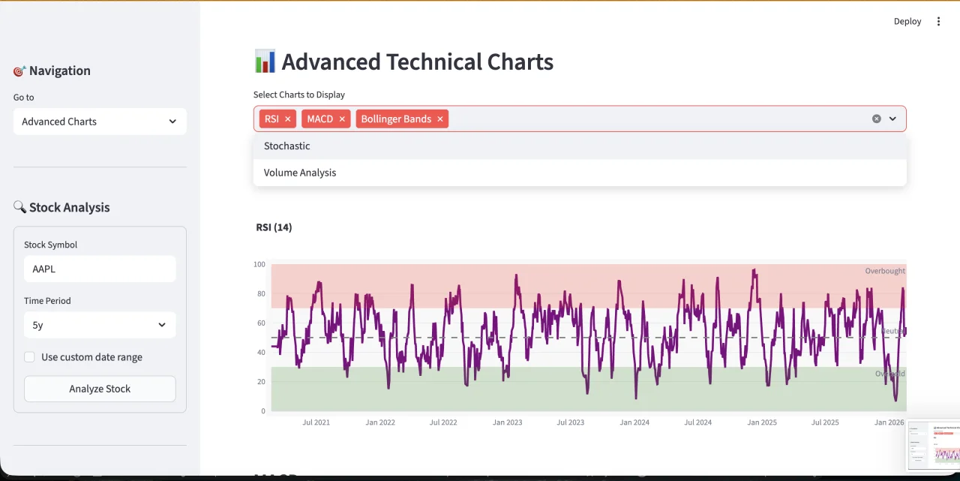This screenshot has height=481, width=960.
Task: Select Volume Analysis from dropdown list
Action: 580,173
